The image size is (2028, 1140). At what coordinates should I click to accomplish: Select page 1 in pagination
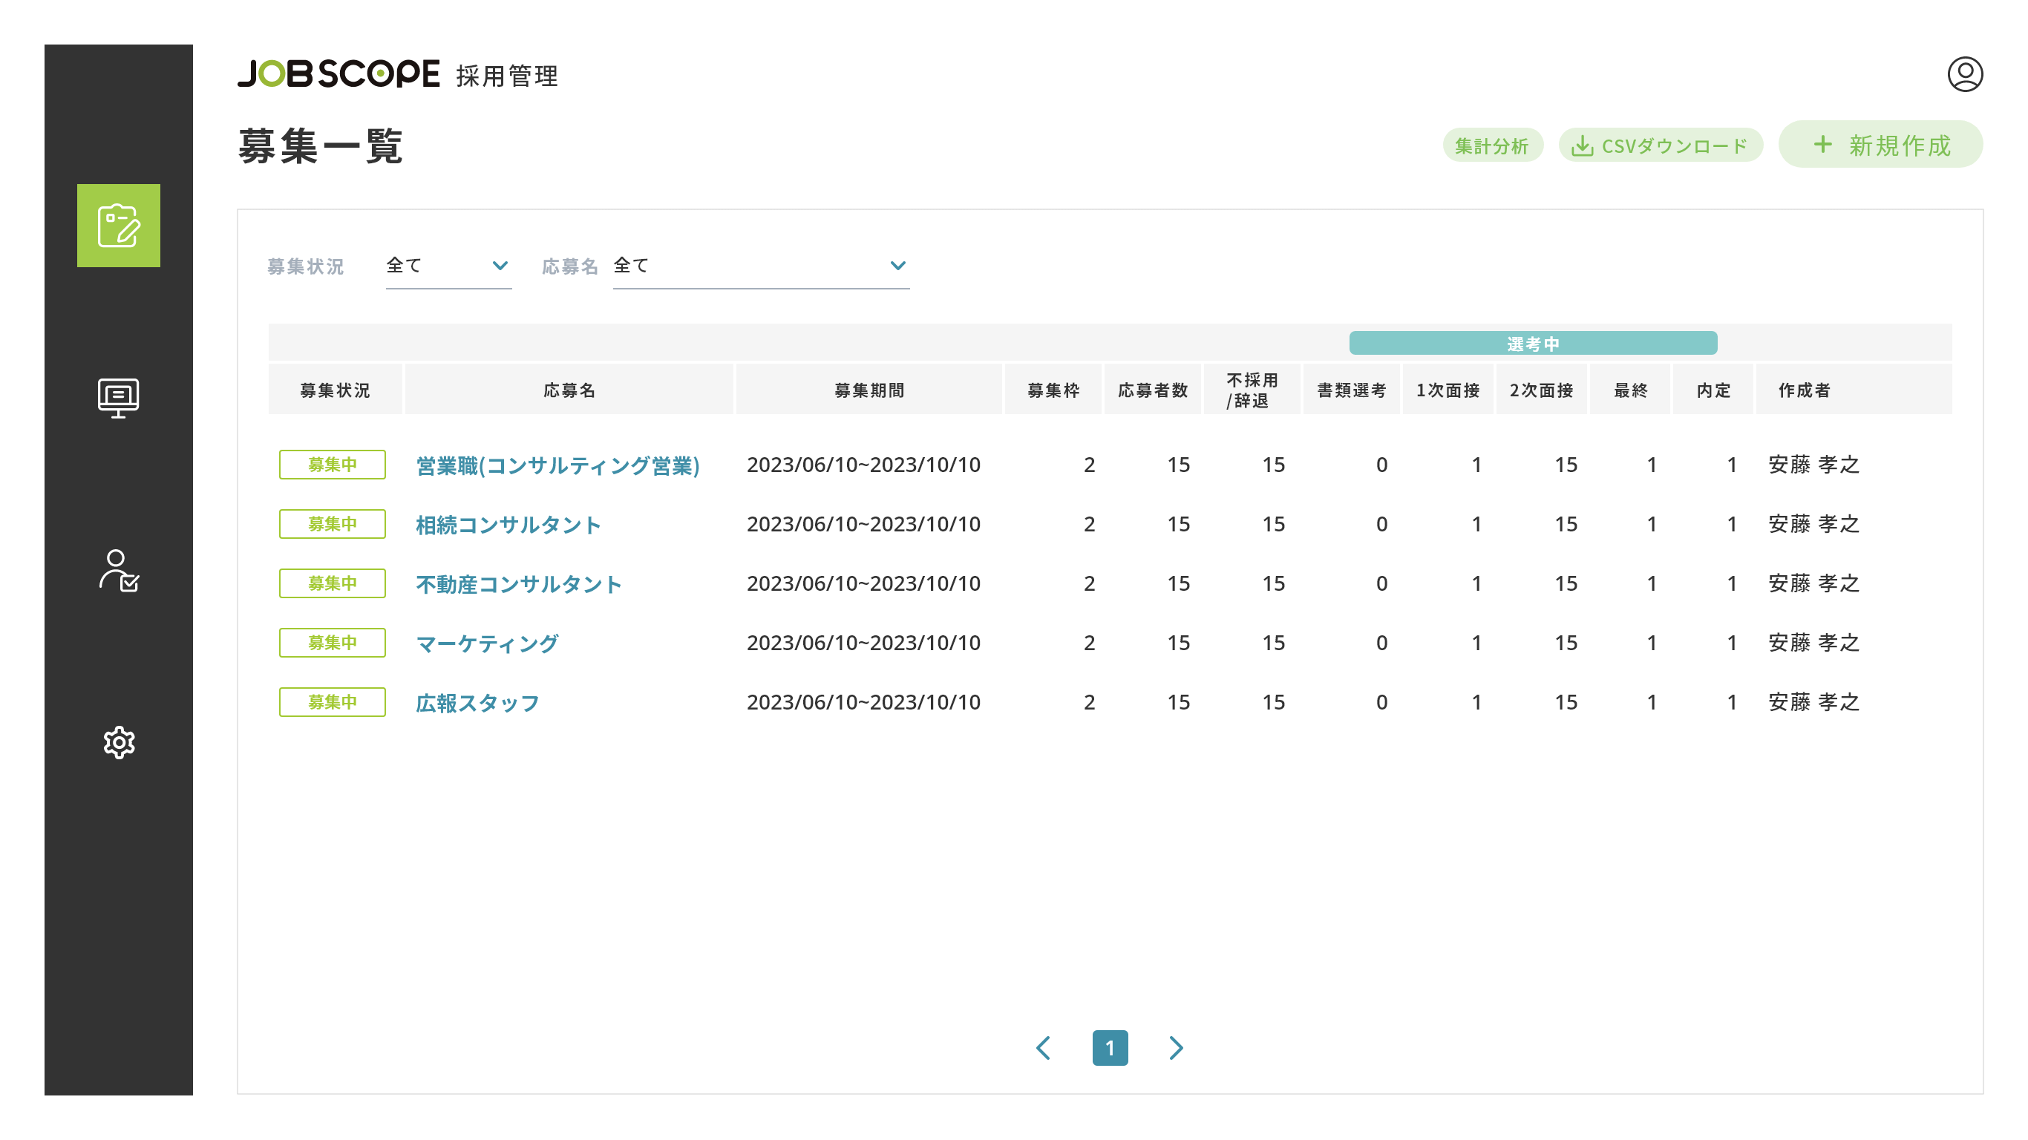tap(1109, 1048)
